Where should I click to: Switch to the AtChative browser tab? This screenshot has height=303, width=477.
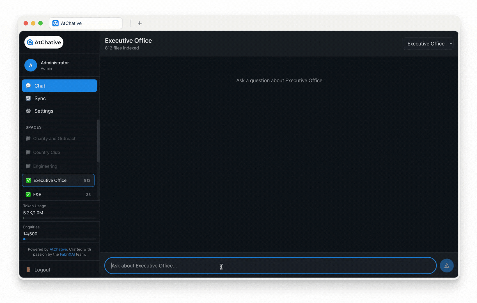click(x=86, y=23)
